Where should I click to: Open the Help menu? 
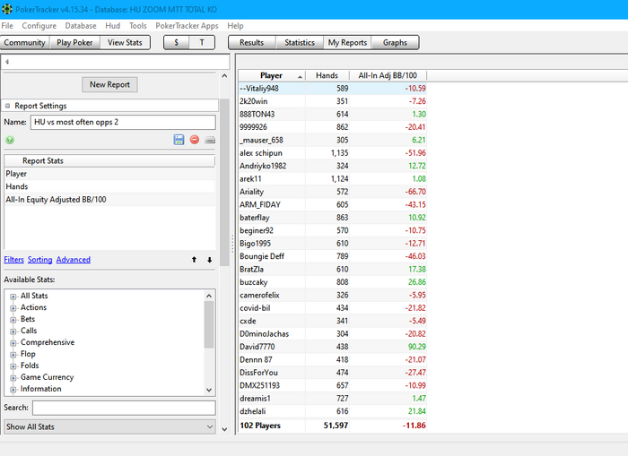coord(235,26)
